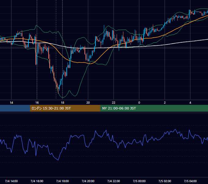Select the ロンドン 15:30-21:00 JST session bar
This screenshot has height=184, width=208.
[x=65, y=108]
